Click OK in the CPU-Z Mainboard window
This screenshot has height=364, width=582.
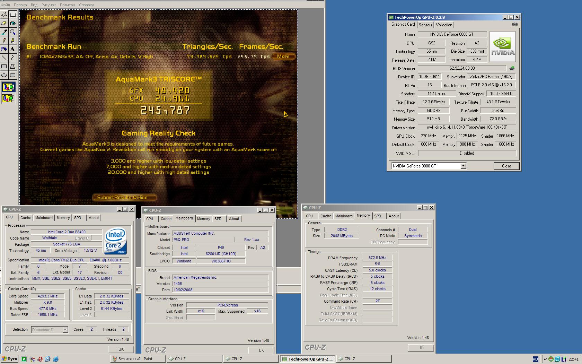click(x=261, y=350)
